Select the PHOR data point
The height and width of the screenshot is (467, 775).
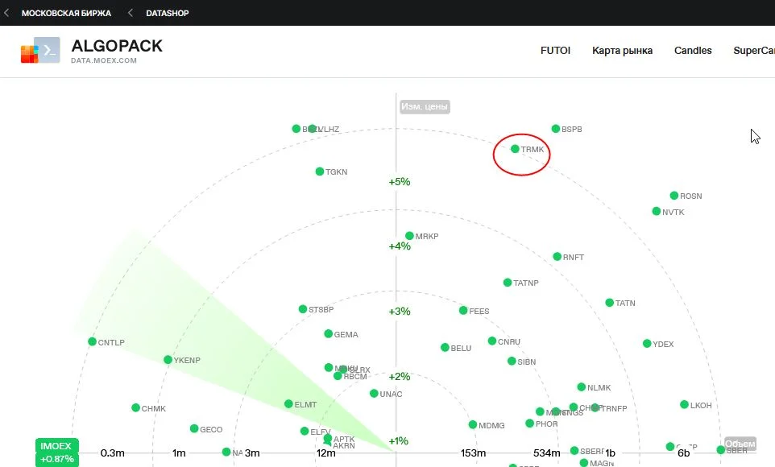pos(530,424)
